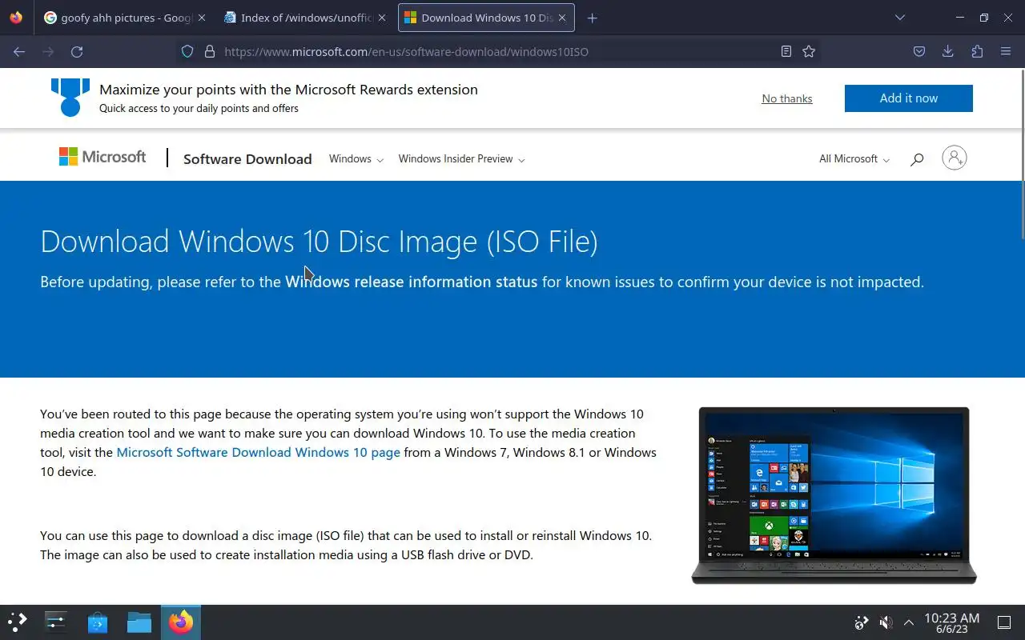The height and width of the screenshot is (640, 1025).
Task: Click the show desktop button
Action: 1004,622
